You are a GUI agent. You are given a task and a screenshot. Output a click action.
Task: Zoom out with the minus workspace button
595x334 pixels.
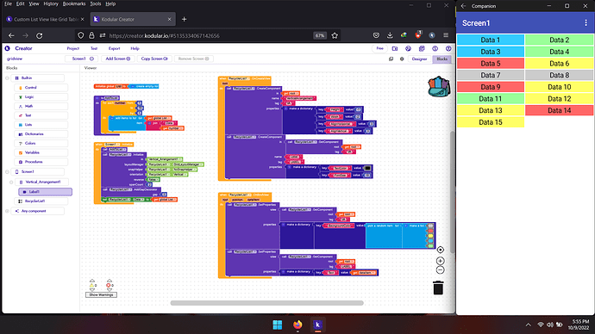pyautogui.click(x=440, y=270)
